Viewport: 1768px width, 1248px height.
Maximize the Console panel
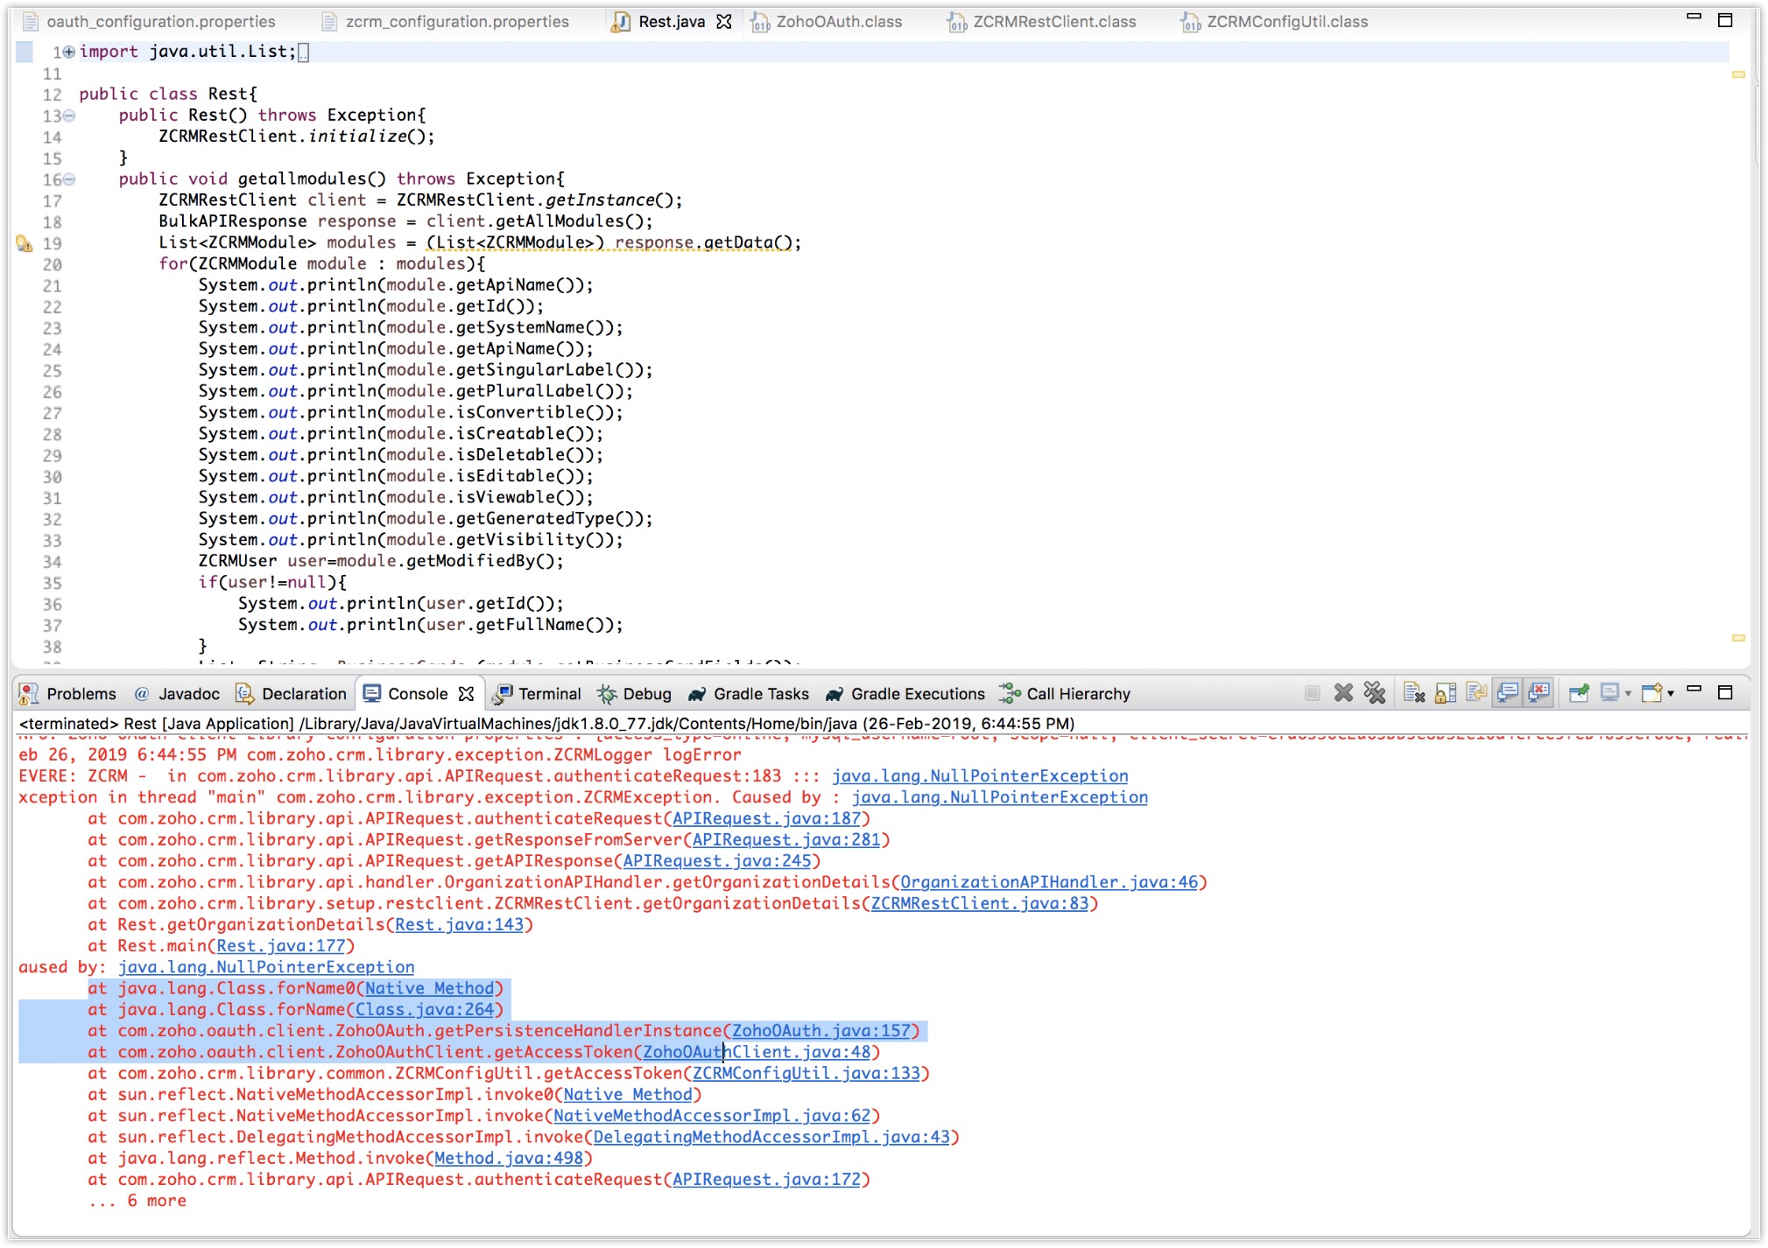click(x=1725, y=692)
